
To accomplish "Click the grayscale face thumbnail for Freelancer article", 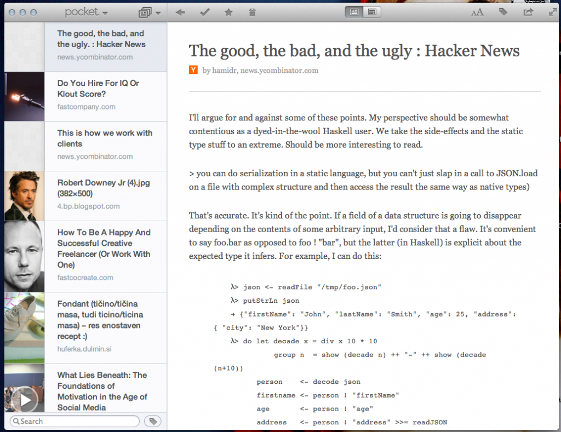I will click(24, 256).
